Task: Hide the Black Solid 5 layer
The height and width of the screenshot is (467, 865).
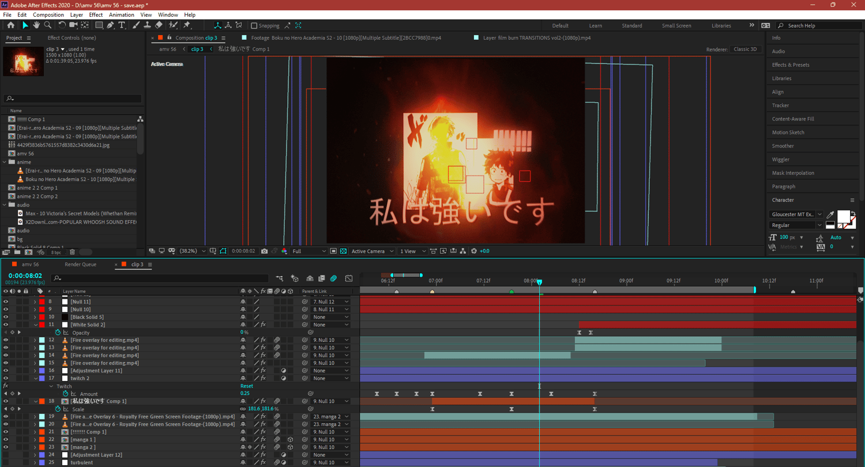Action: (x=6, y=317)
